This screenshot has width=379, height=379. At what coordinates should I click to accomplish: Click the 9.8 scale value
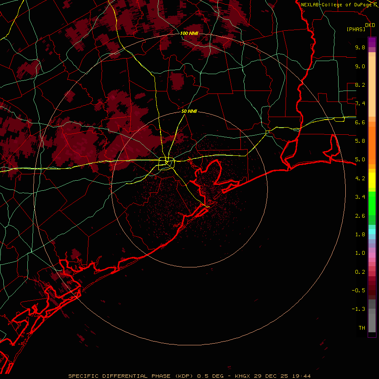(x=360, y=47)
